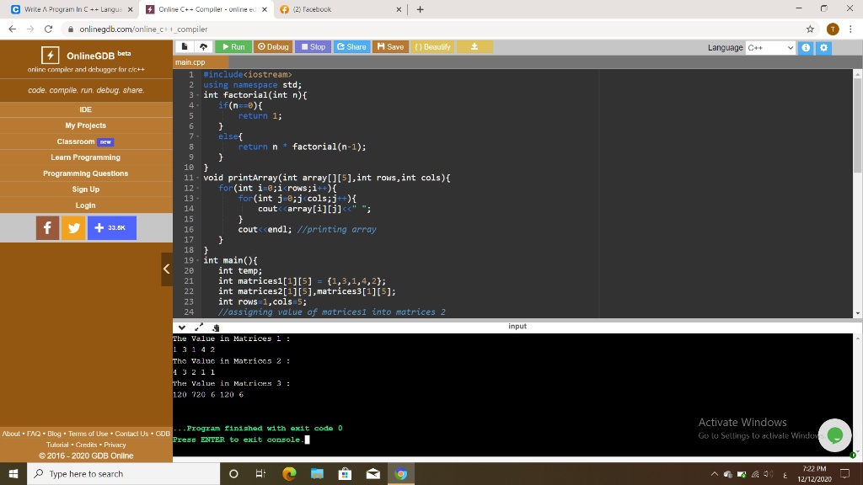The image size is (863, 485).
Task: Click the upload file icon
Action: coord(203,47)
